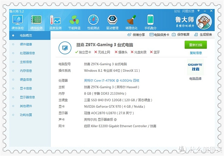Click the 复制信息 copy info link
The width and height of the screenshot is (224, 156).
click(196, 53)
